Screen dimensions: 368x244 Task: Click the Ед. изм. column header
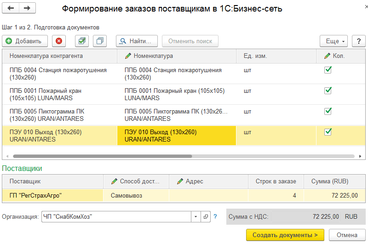tap(276, 56)
